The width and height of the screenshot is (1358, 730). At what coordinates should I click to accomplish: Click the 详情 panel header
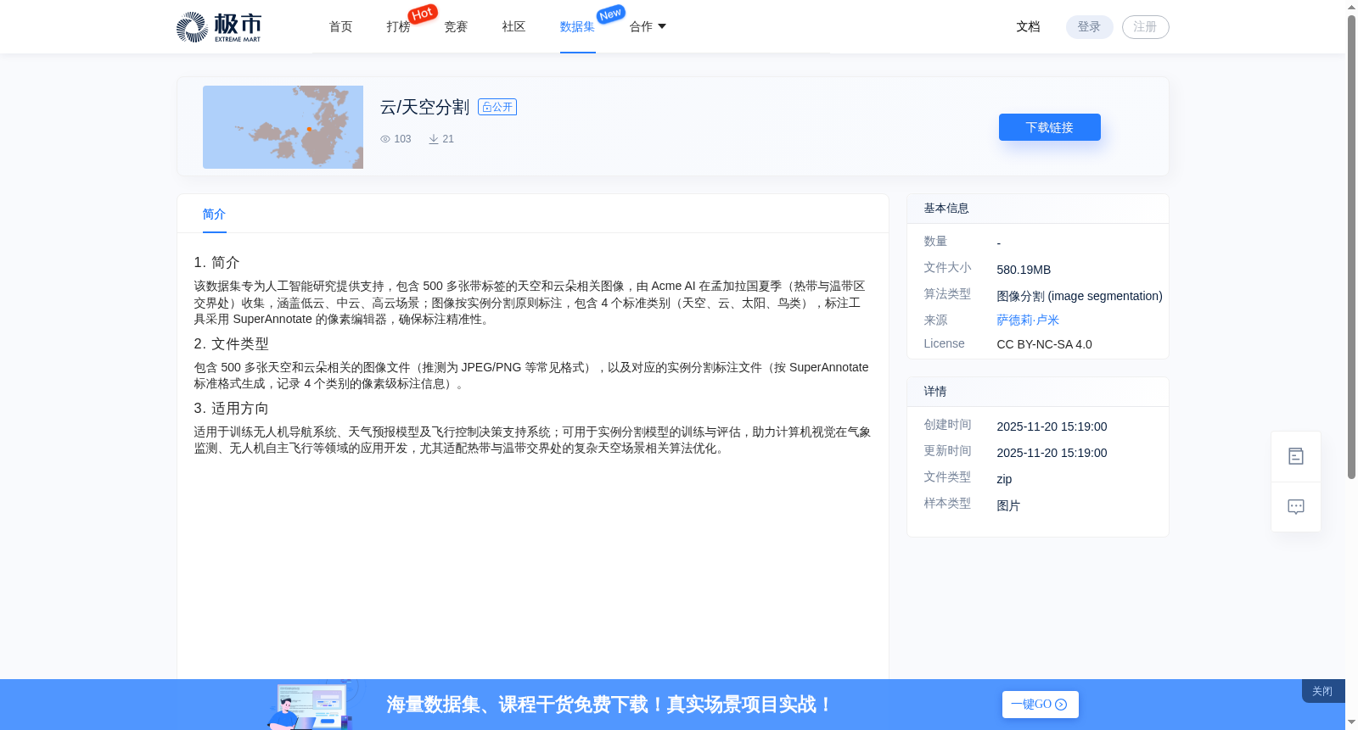pyautogui.click(x=1038, y=392)
